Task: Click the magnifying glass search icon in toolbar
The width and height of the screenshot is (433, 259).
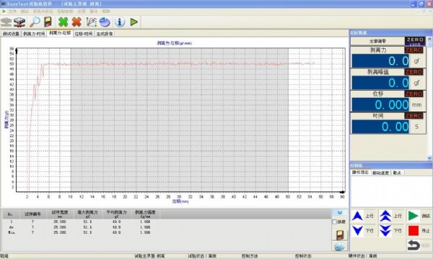Action: tap(35, 22)
